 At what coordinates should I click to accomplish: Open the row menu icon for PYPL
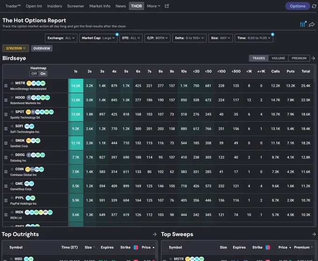(x=6, y=200)
